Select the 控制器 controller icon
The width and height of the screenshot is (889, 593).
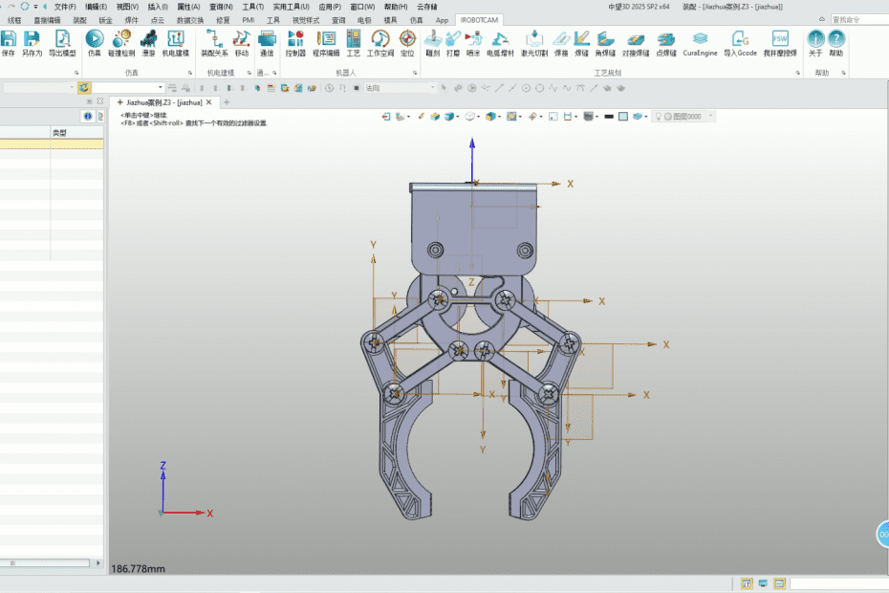pyautogui.click(x=295, y=40)
